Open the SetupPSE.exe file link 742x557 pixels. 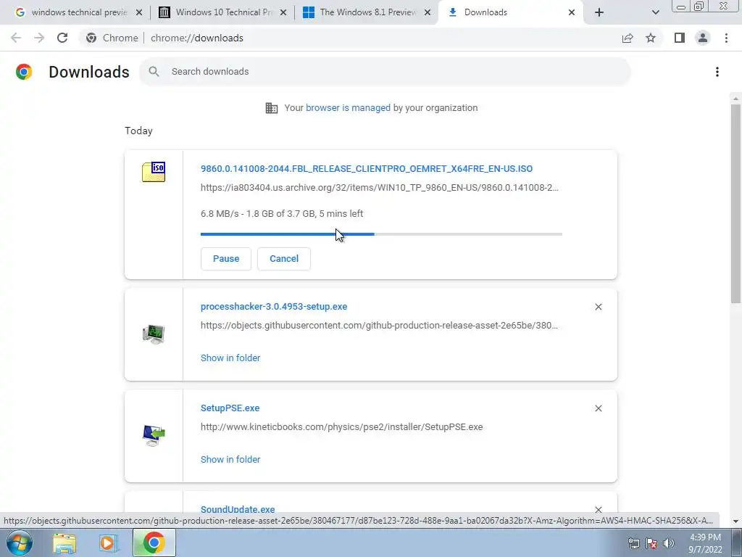(230, 408)
